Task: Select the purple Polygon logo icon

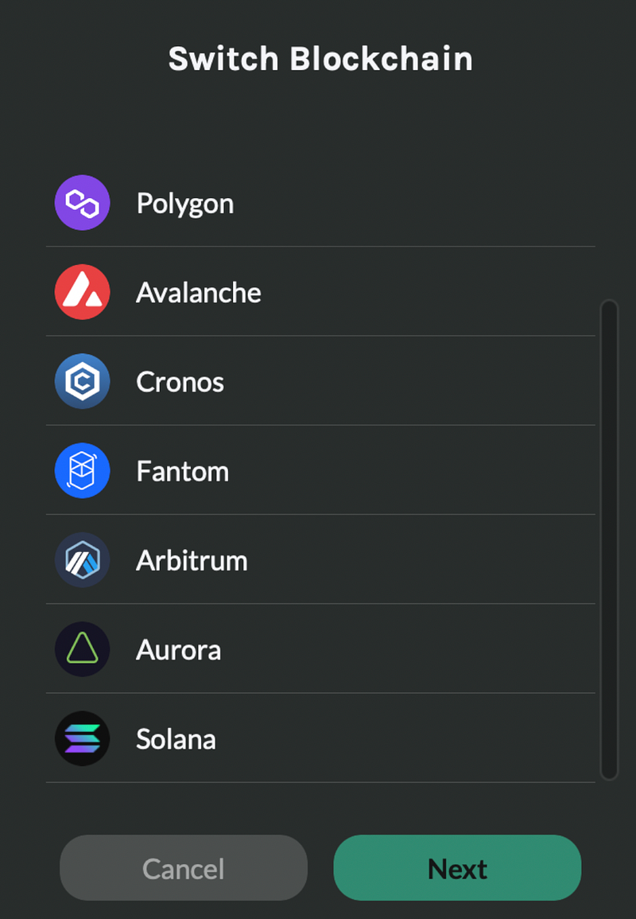Action: click(82, 203)
